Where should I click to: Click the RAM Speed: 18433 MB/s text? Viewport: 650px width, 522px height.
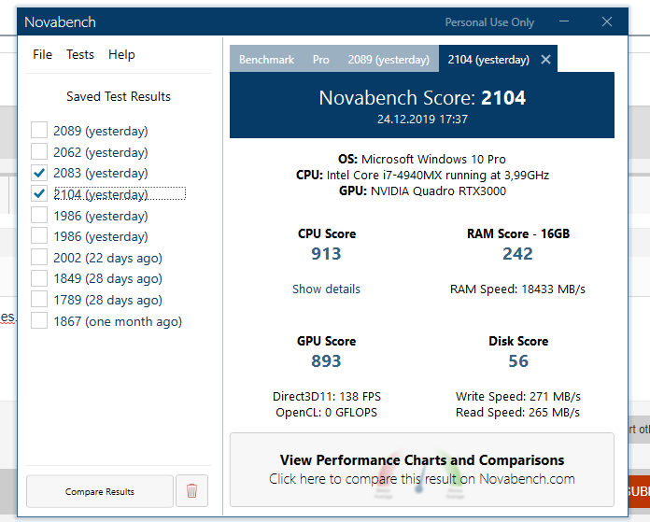click(517, 289)
